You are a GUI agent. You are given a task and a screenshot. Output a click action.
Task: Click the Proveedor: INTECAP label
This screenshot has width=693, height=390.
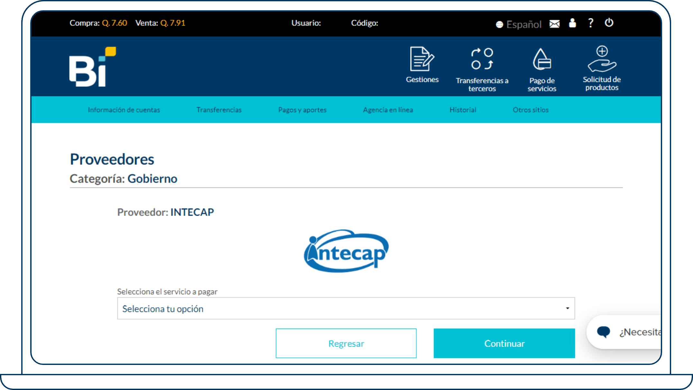coord(166,212)
